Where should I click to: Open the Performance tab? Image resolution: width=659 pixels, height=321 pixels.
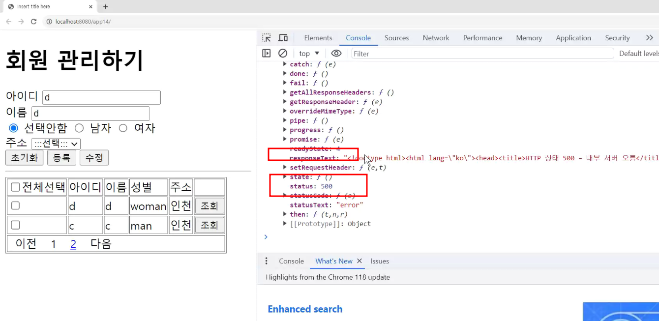point(483,38)
